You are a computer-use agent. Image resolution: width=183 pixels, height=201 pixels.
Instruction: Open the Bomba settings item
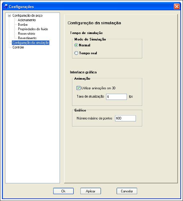click(23, 24)
